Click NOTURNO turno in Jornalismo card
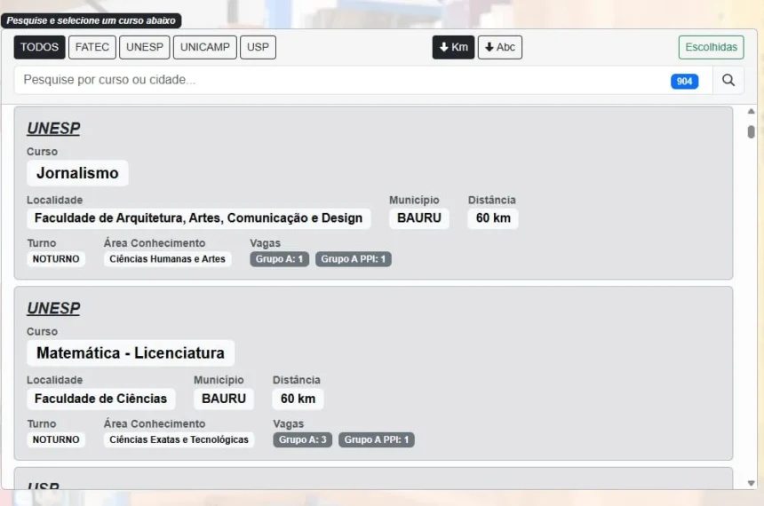Viewport: 764px width, 506px height. [x=56, y=259]
